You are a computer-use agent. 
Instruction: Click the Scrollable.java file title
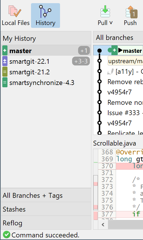[x=115, y=143]
